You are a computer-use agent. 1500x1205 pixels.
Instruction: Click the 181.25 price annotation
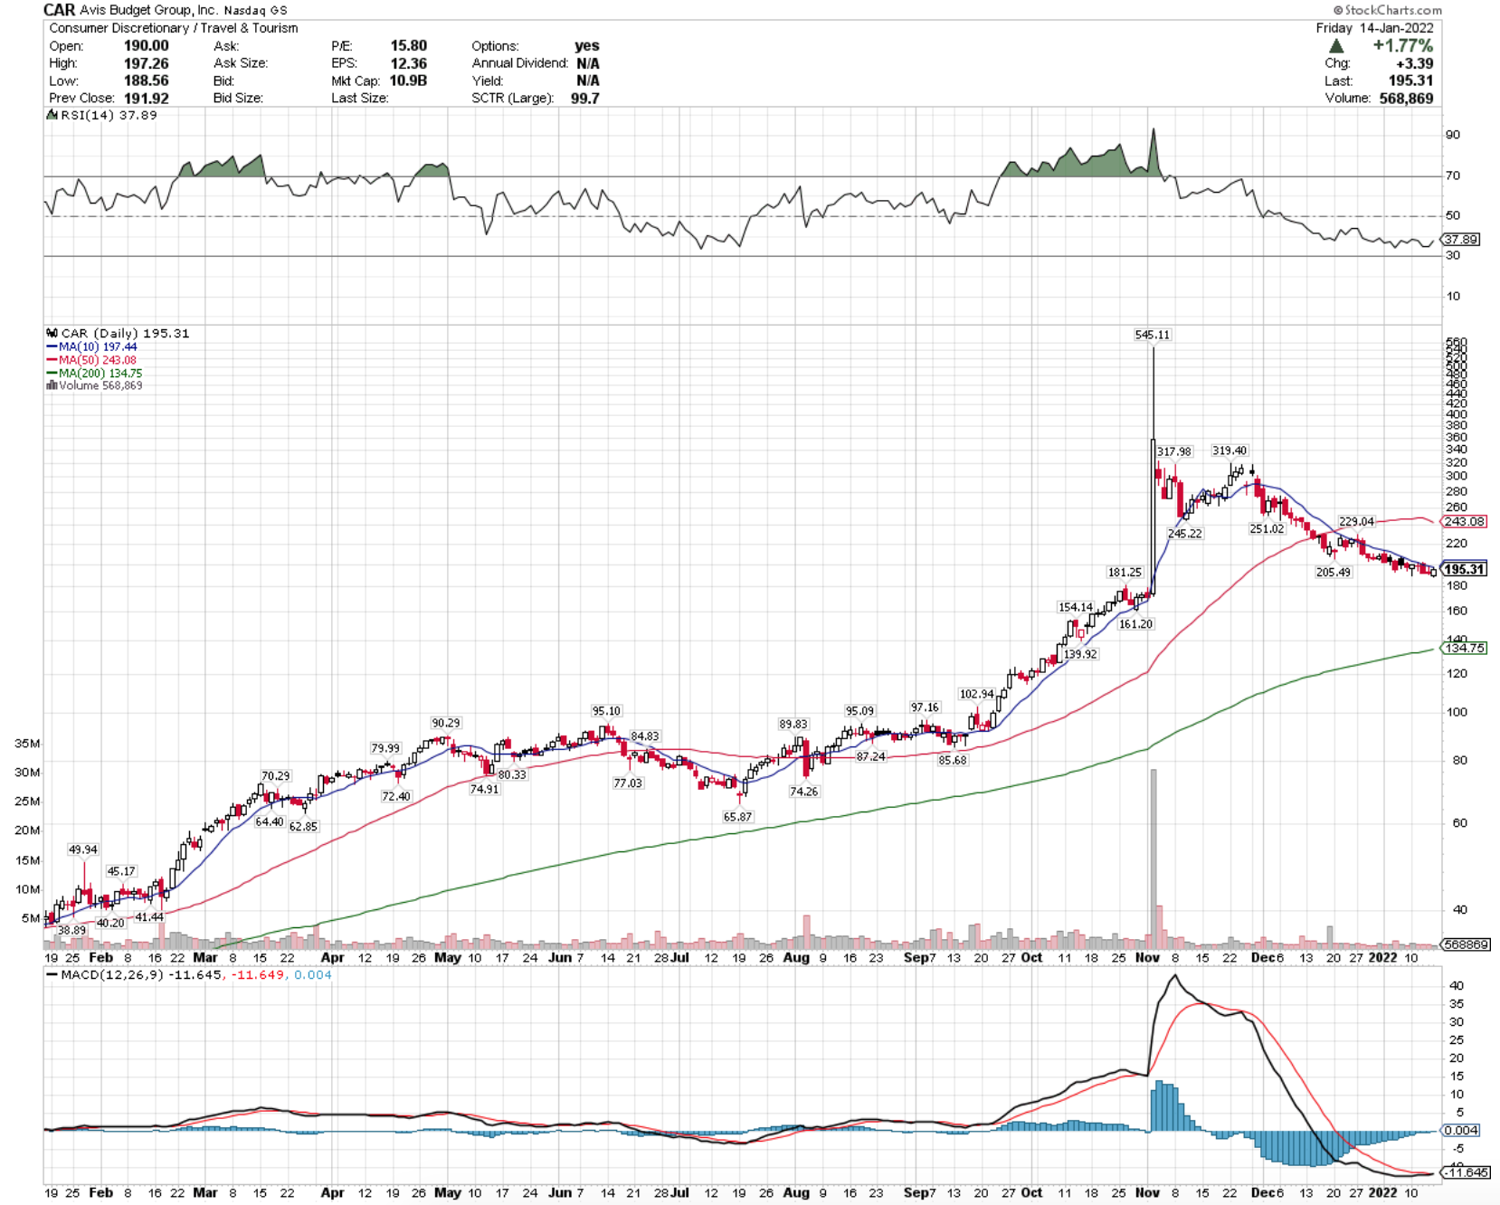click(1125, 572)
